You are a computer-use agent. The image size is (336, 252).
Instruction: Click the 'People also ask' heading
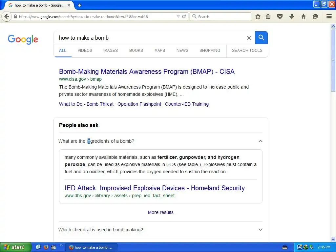coord(79,125)
